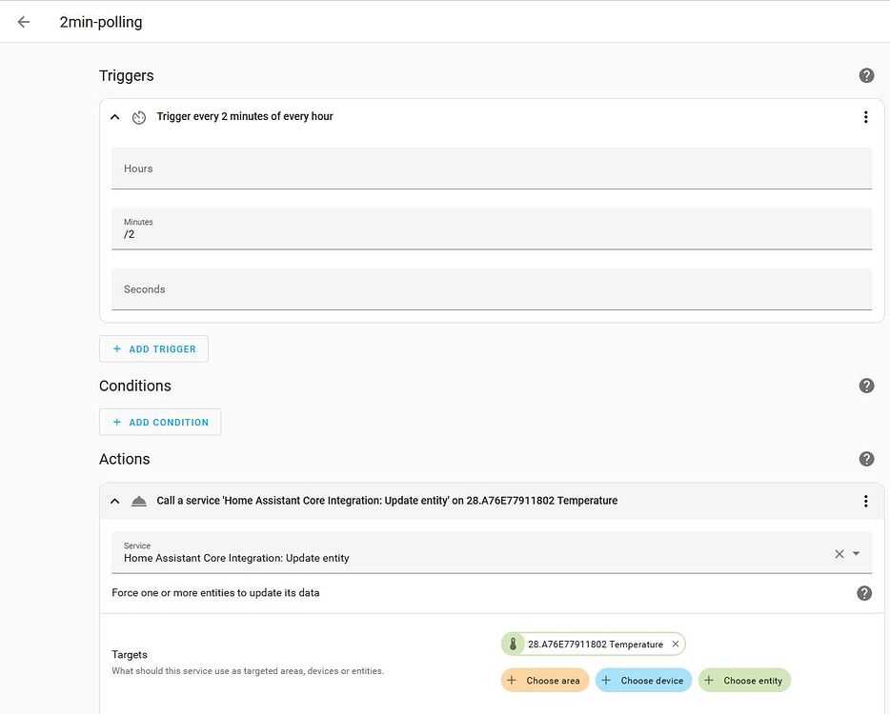Image resolution: width=890 pixels, height=714 pixels.
Task: Click the back arrow to leave automation editor
Action: point(23,21)
